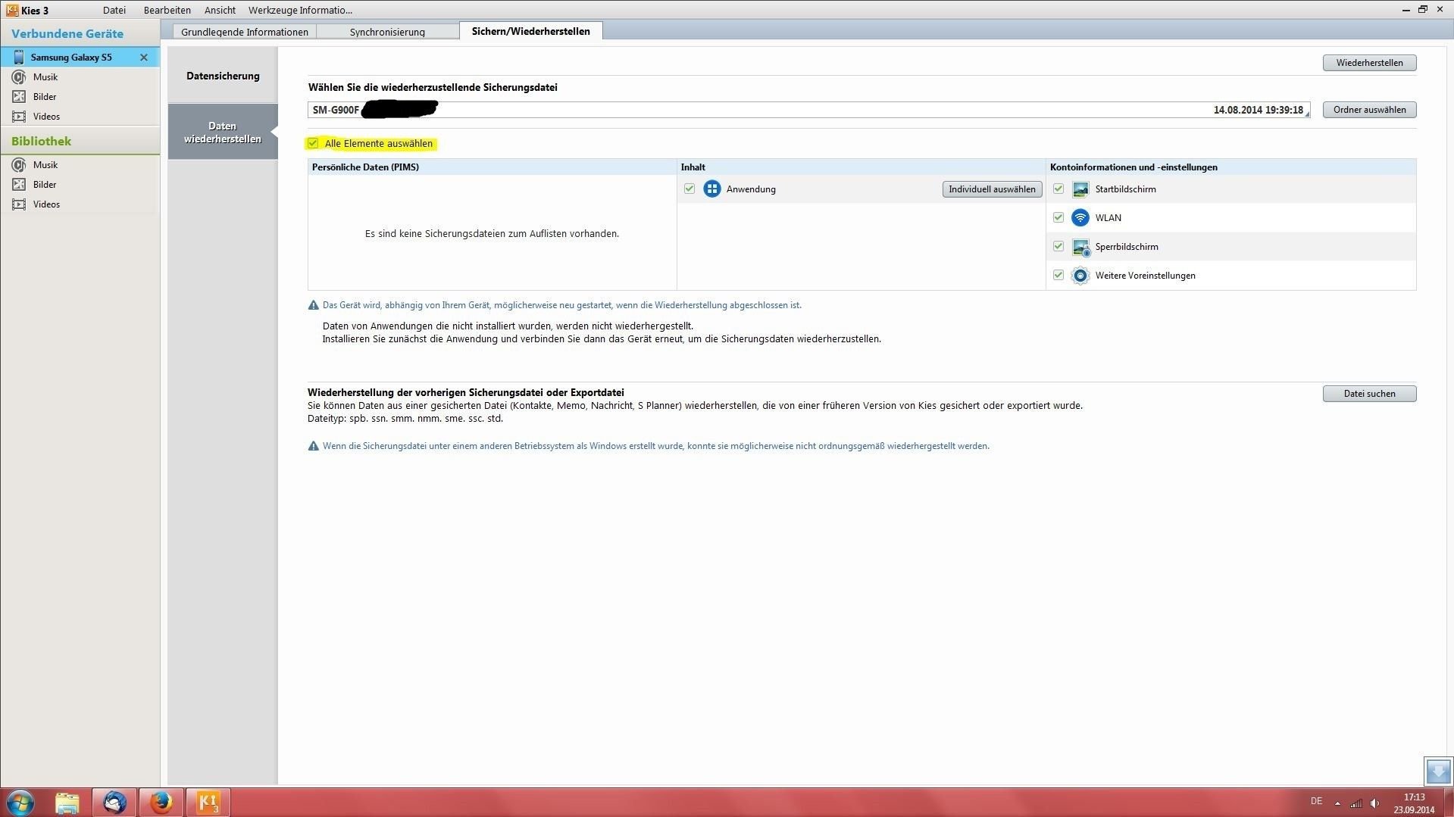Open Bilder under Verbundene Geräte

pyautogui.click(x=45, y=97)
